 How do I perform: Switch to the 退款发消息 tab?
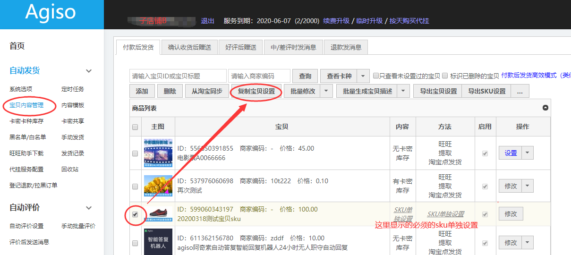(346, 47)
